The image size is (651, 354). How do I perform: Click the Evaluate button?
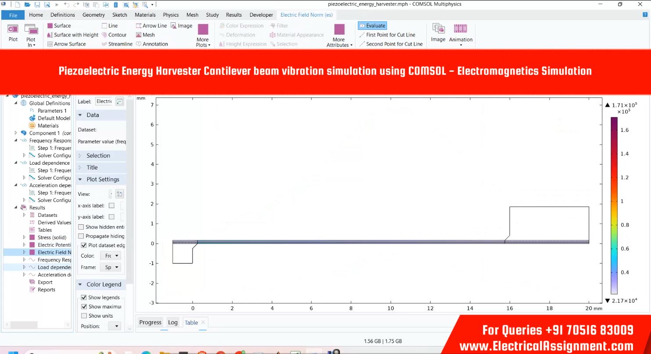tap(372, 26)
